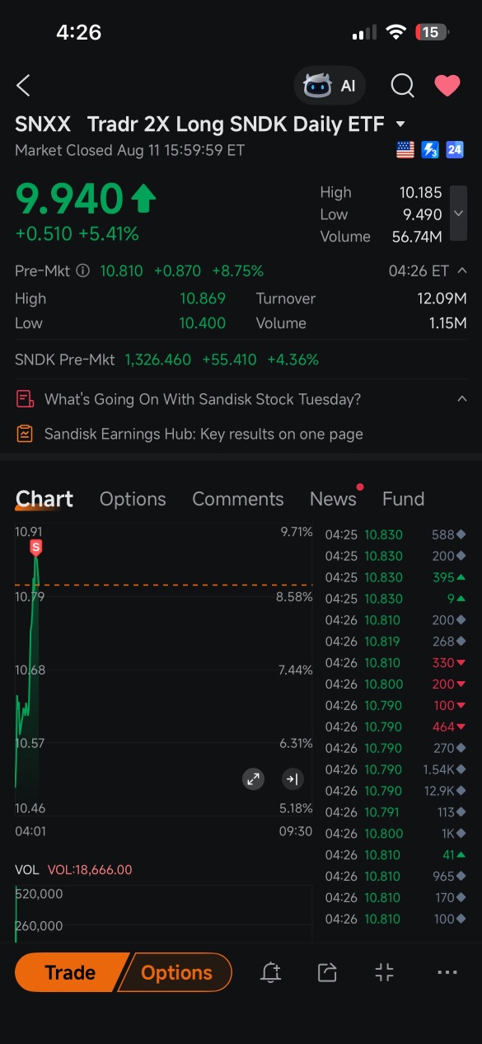
Task: Tap the Wi-Fi icon in status bar
Action: click(x=396, y=32)
